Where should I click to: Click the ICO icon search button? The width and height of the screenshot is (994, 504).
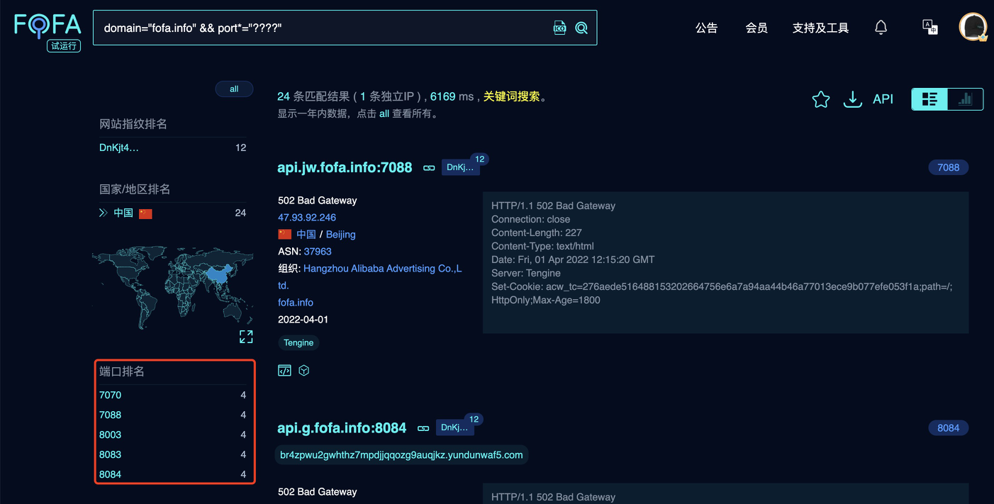coord(559,28)
